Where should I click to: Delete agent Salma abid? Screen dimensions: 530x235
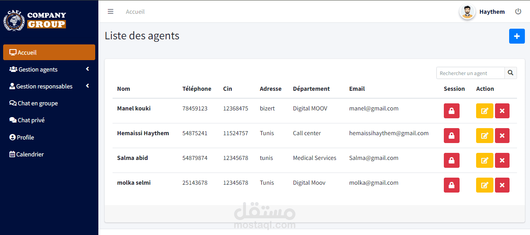[x=502, y=160]
